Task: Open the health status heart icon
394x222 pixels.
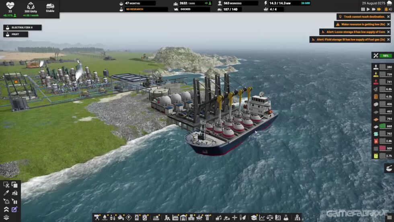Action: (x=10, y=6)
